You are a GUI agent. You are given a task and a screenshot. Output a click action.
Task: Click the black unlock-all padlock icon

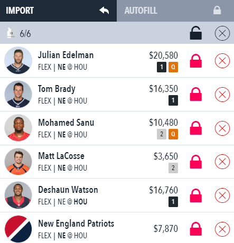click(195, 33)
